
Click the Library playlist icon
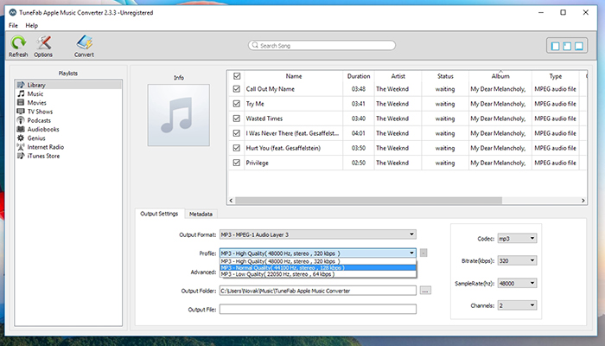tap(21, 85)
